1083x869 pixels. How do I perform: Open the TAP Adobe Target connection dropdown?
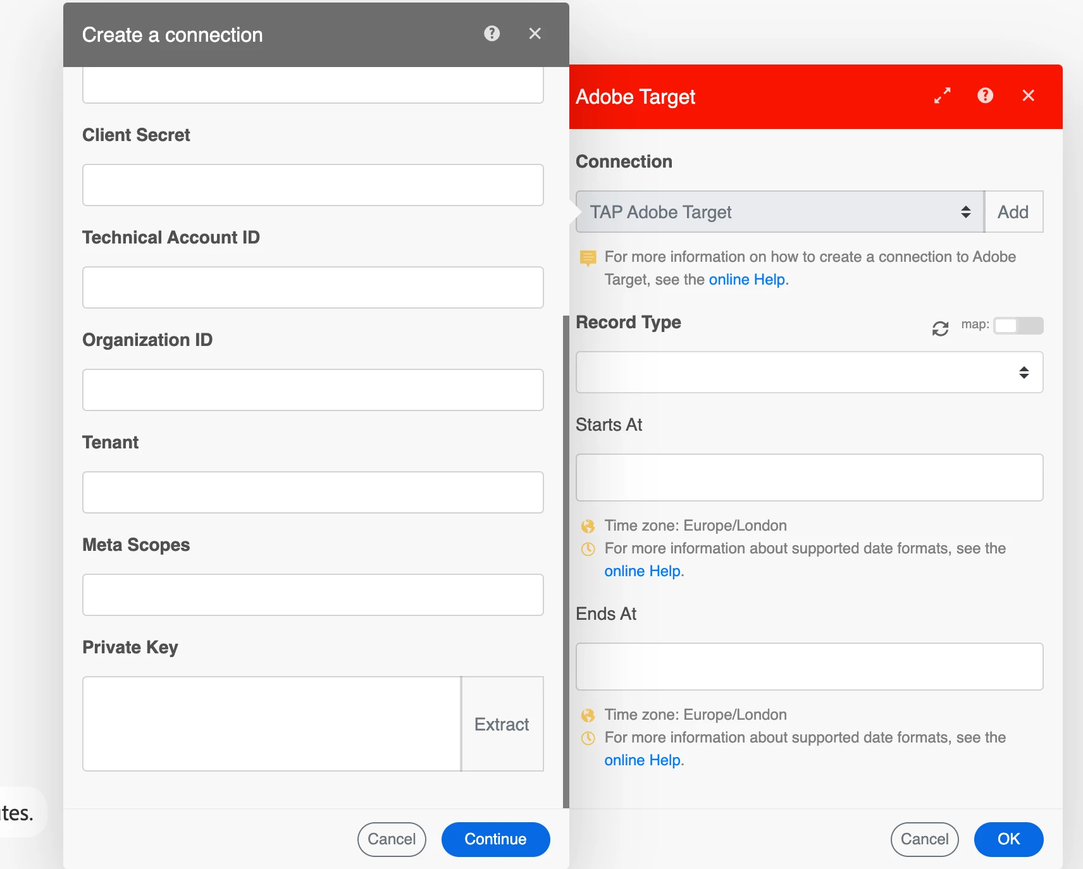click(x=780, y=212)
